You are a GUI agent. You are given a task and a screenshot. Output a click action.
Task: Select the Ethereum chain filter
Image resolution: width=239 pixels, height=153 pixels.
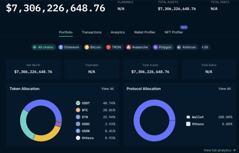pyautogui.click(x=69, y=47)
